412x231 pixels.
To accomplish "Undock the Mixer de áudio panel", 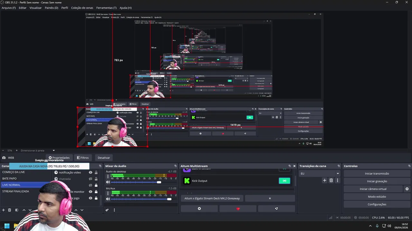I will (x=175, y=166).
